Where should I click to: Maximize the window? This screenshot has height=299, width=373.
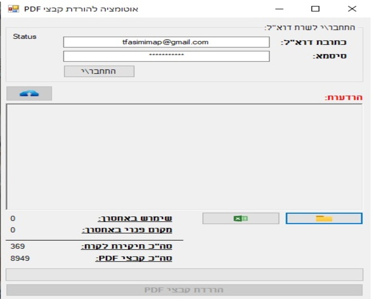coord(315,9)
